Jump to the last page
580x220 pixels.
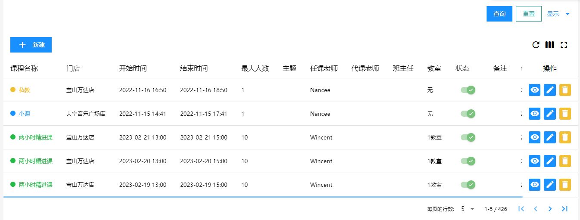[x=564, y=209]
